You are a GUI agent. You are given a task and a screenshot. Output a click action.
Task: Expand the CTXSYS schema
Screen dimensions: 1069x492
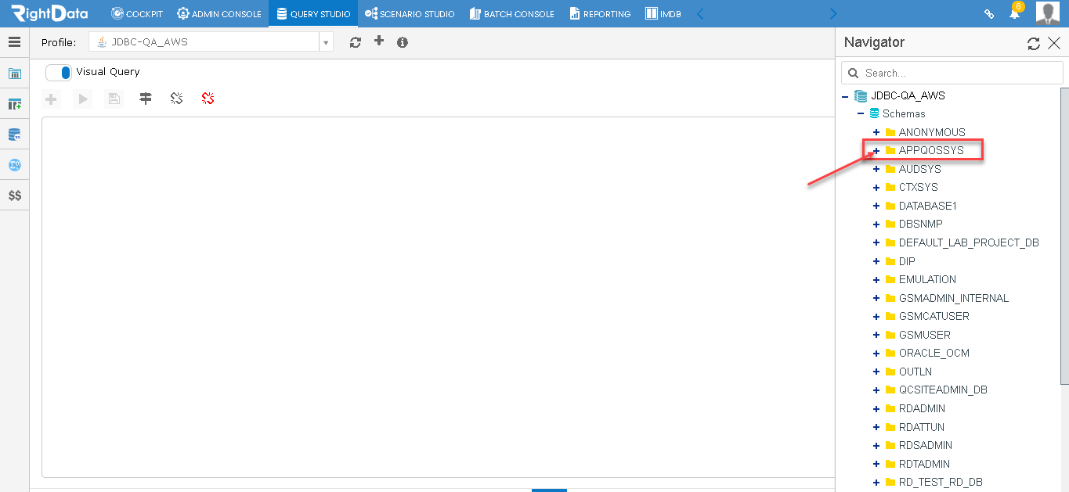point(876,188)
